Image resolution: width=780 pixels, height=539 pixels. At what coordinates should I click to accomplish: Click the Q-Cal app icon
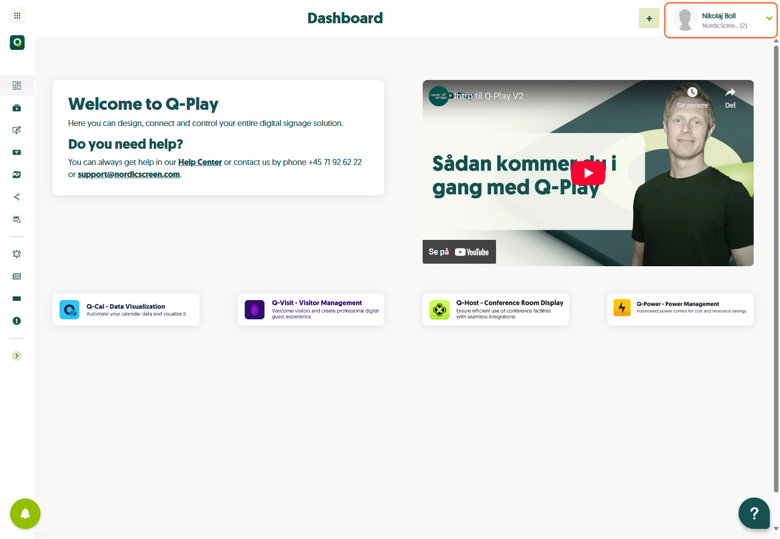69,310
